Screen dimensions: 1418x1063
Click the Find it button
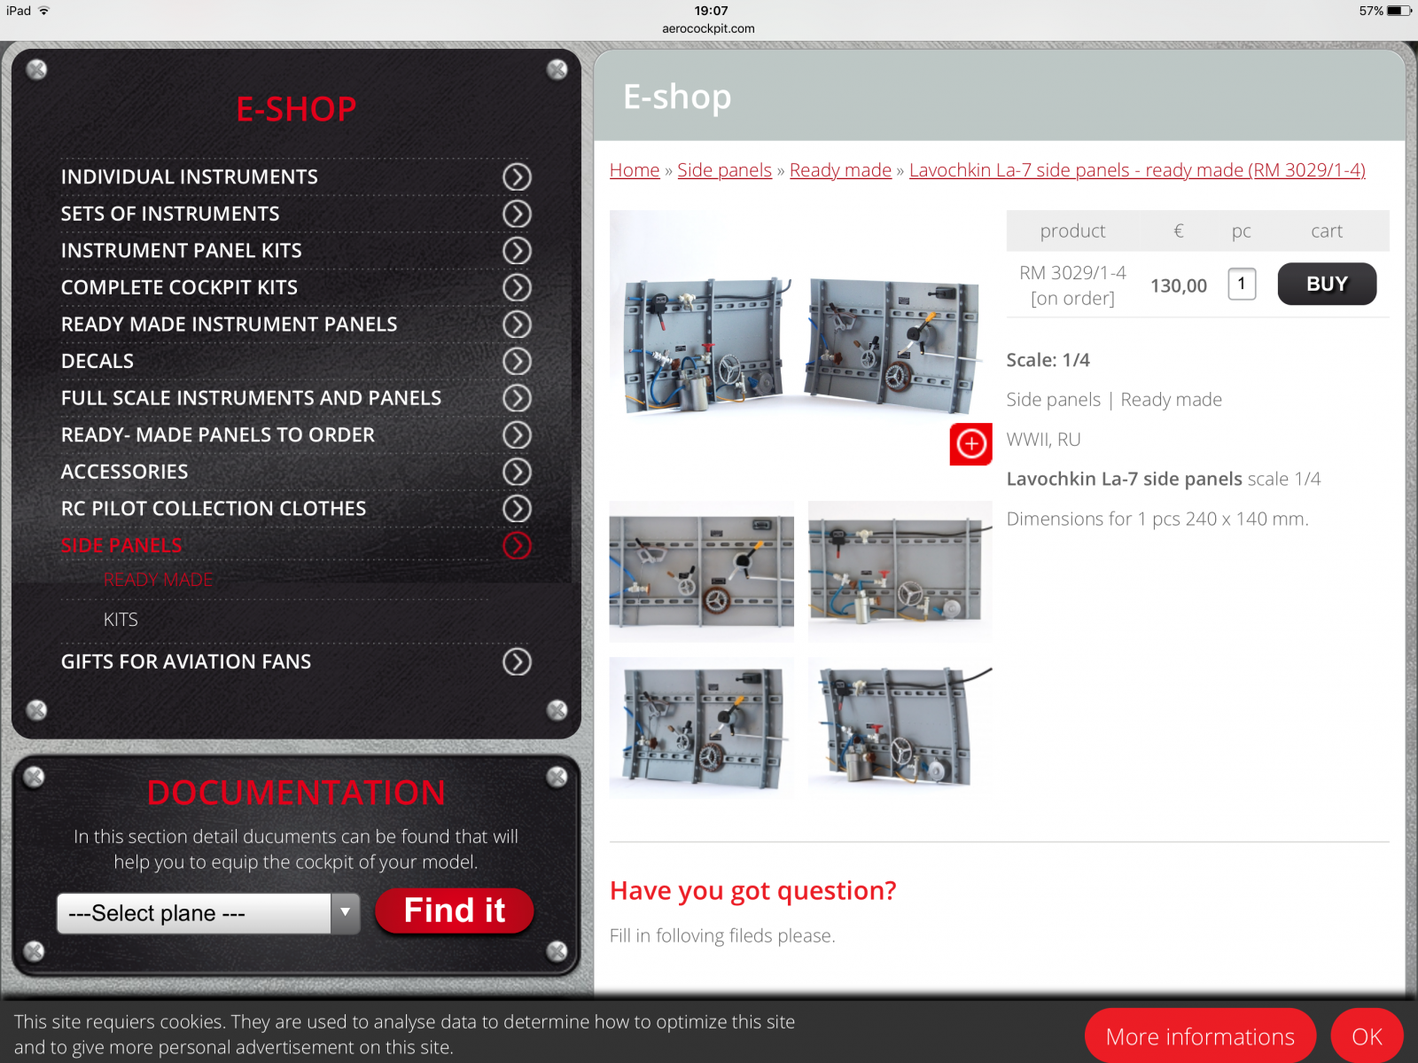[455, 911]
